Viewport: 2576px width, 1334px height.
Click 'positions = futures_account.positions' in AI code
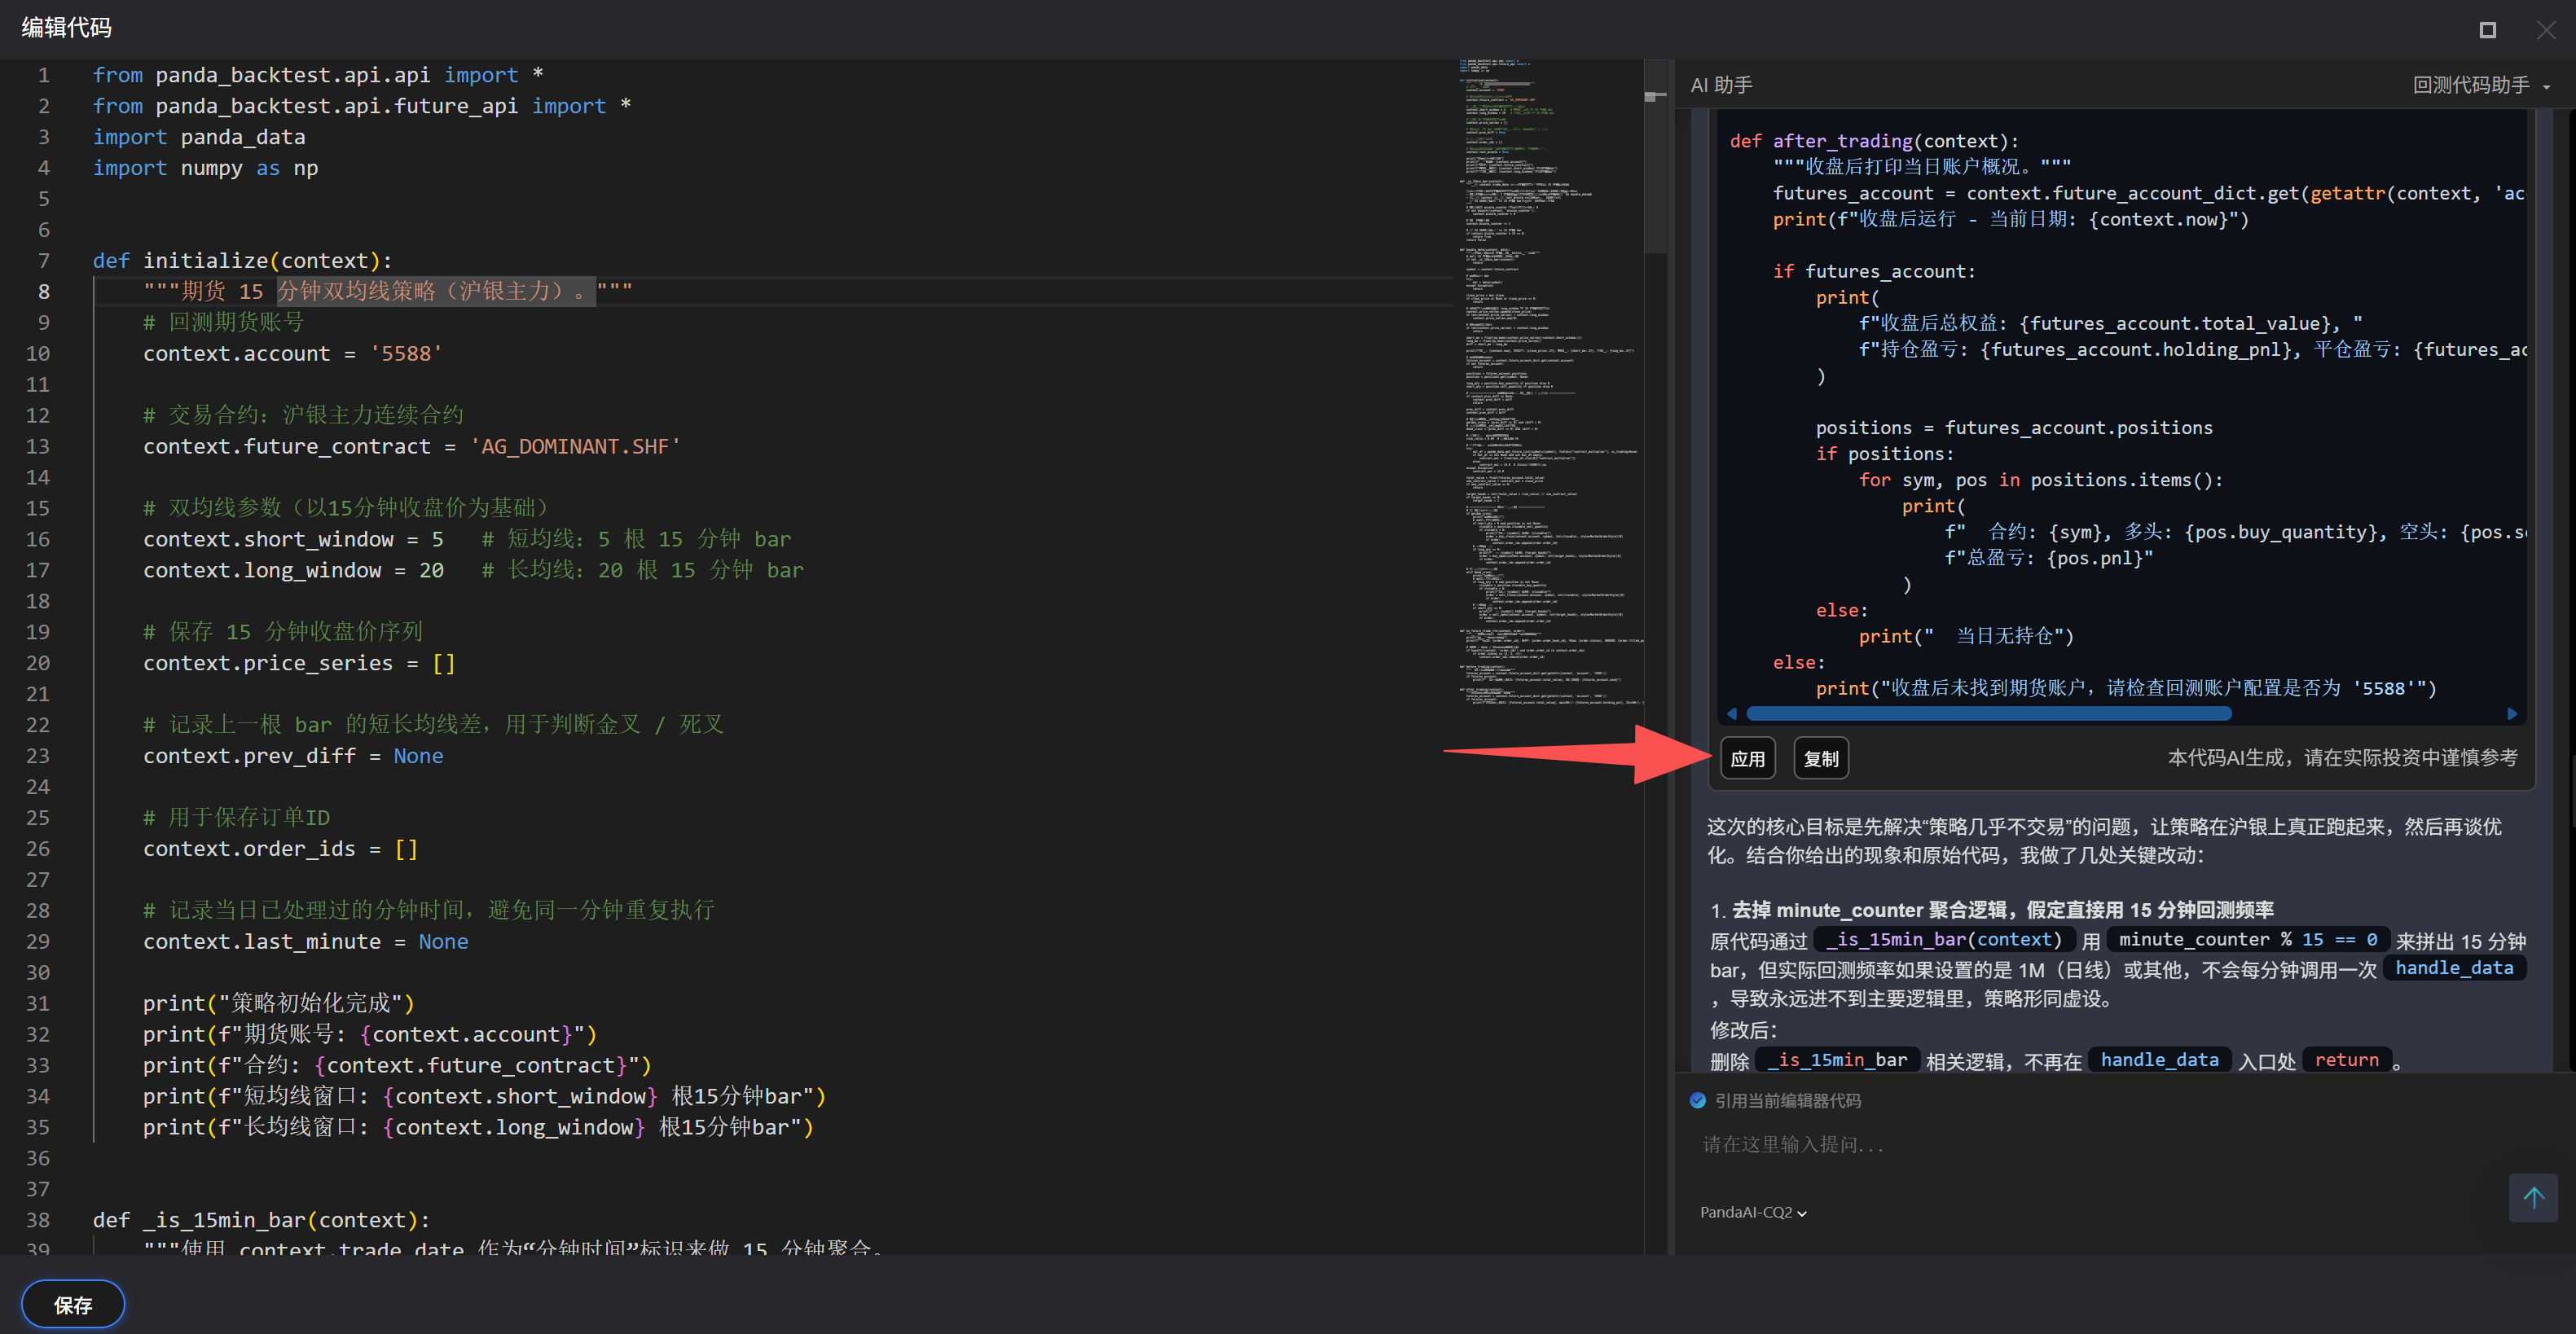[x=2014, y=428]
